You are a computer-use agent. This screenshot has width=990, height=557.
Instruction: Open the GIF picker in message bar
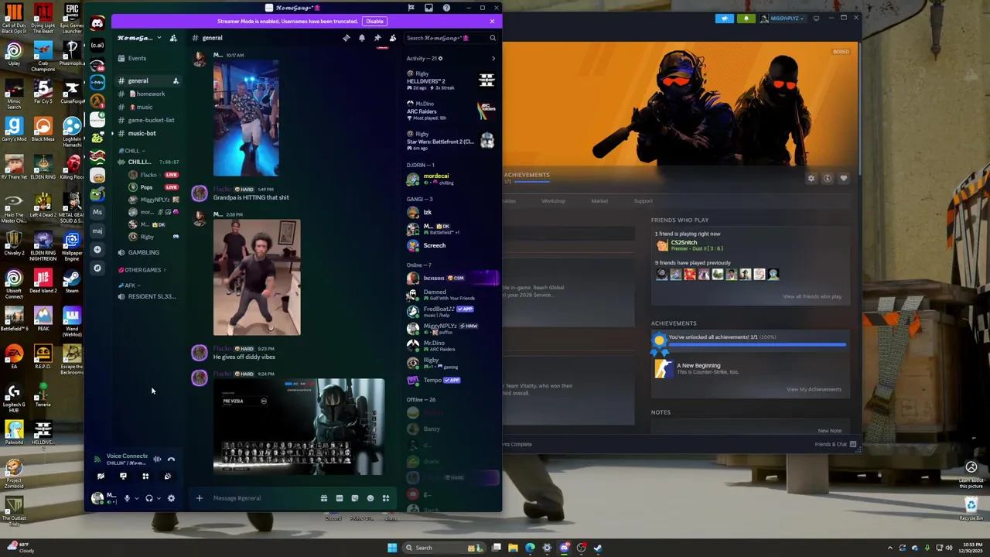pos(340,498)
